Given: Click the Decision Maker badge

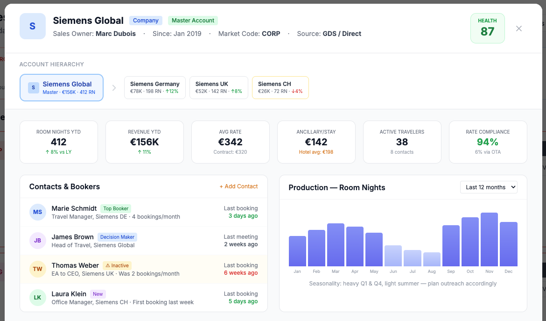Looking at the screenshot, I should [117, 237].
